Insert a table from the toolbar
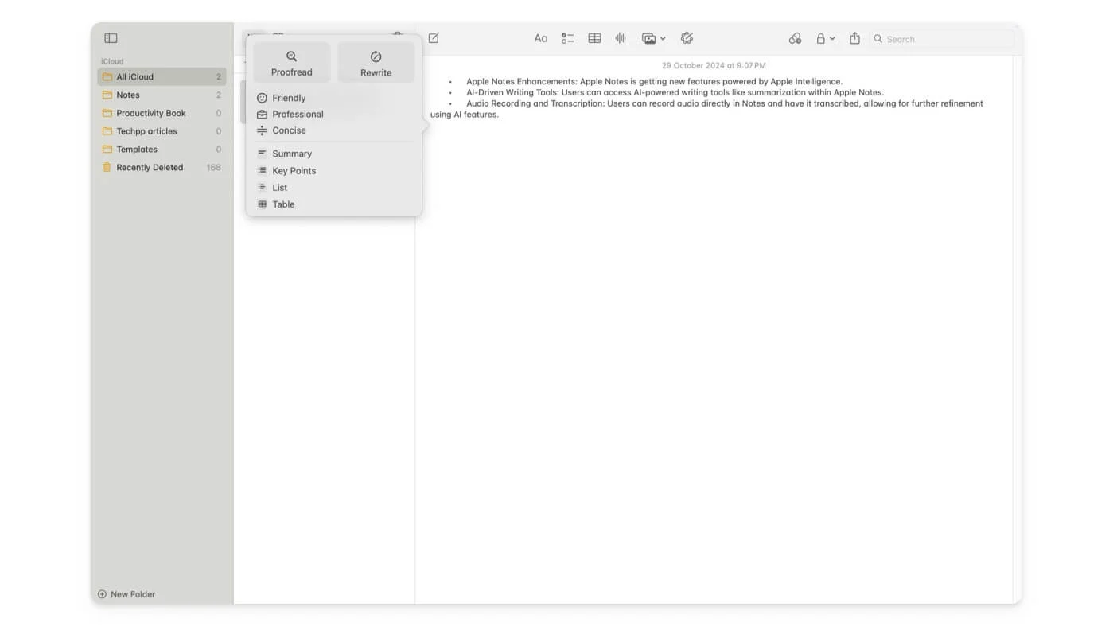This screenshot has height=626, width=1113. coord(594,38)
